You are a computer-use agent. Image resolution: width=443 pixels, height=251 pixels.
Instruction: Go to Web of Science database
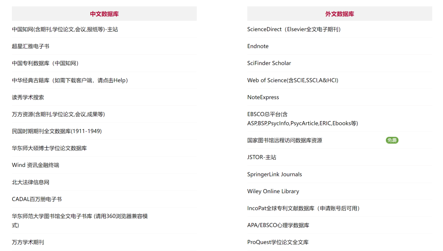pos(292,80)
